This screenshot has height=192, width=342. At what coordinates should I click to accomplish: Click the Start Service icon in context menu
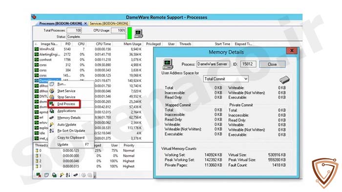click(x=52, y=91)
